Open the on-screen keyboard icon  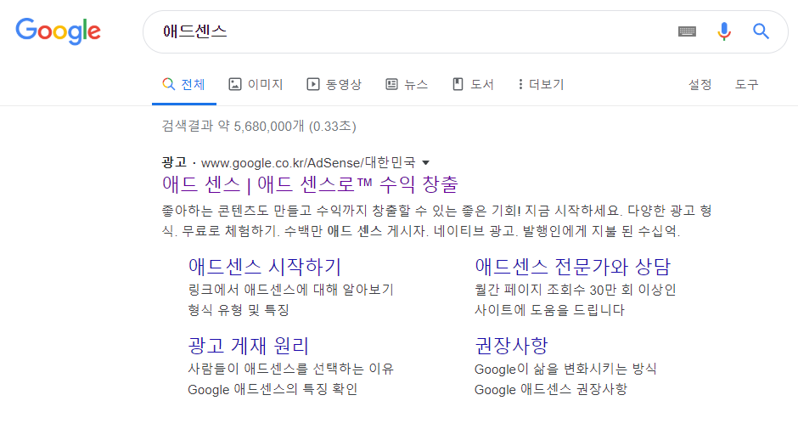coord(687,31)
